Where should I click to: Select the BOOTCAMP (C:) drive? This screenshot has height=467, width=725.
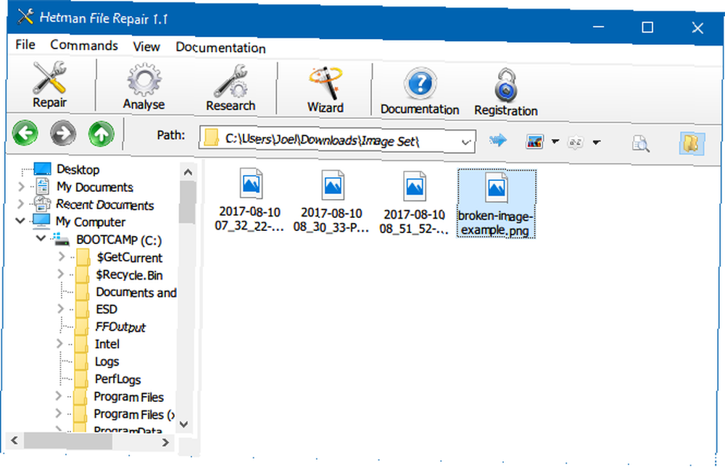[119, 240]
